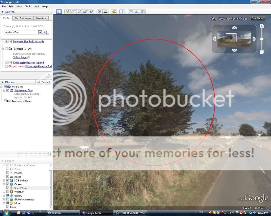Toggle the sidebar panel toolbar button
The width and height of the screenshot is (271, 216).
click(59, 12)
